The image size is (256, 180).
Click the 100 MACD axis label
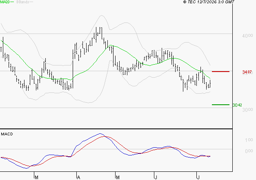(x=249, y=140)
